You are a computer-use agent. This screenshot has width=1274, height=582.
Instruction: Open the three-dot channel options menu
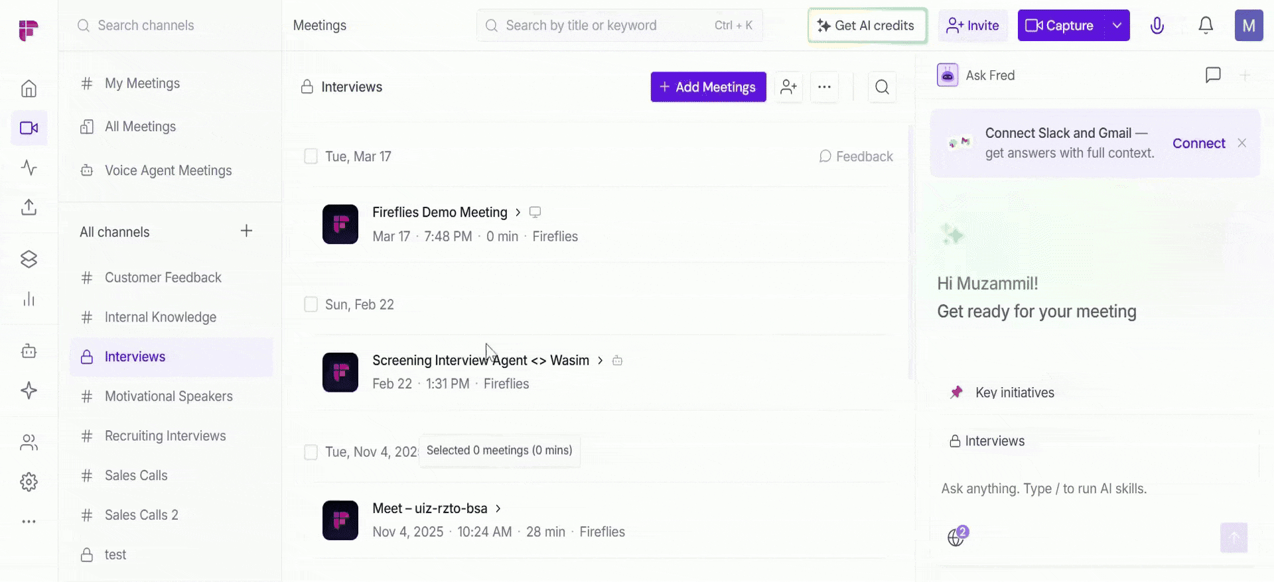click(824, 87)
